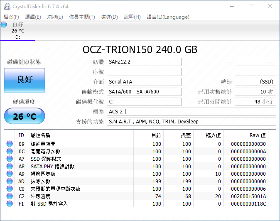This screenshot has height=221, width=280.
Task: Click raw value 00000000000A
Action: tap(248, 151)
